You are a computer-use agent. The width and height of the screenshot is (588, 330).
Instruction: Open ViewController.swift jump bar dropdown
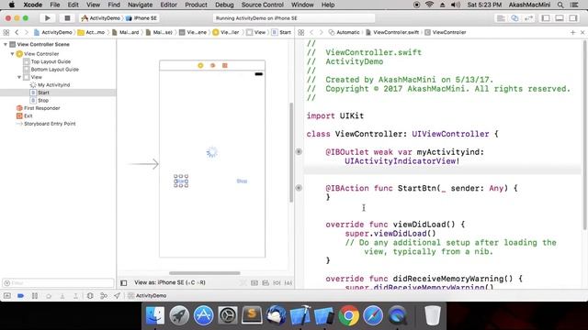point(392,33)
